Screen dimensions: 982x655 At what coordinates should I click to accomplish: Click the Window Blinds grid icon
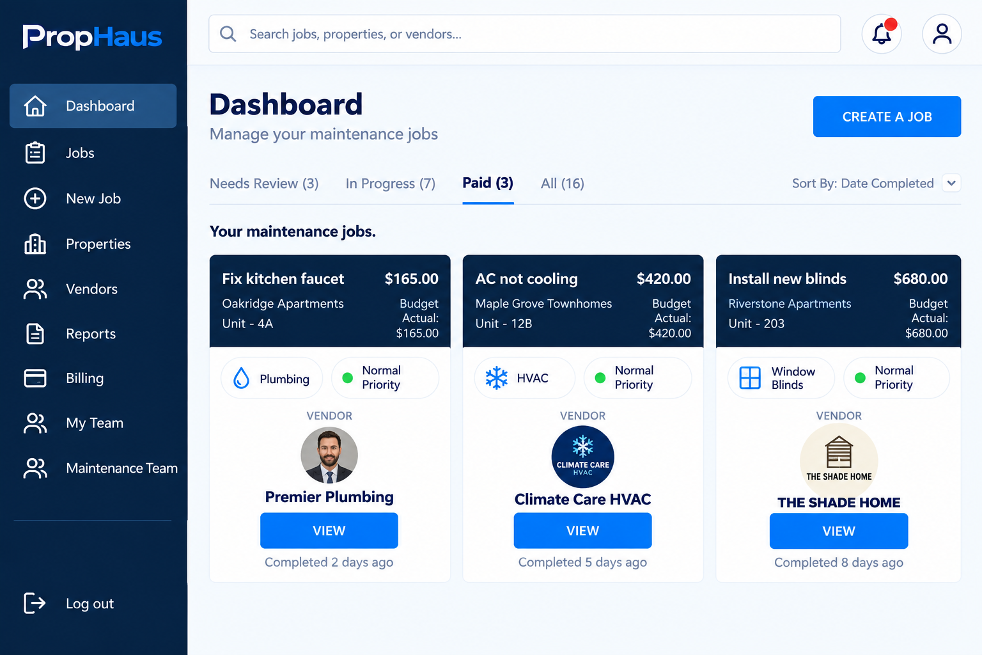coord(750,378)
